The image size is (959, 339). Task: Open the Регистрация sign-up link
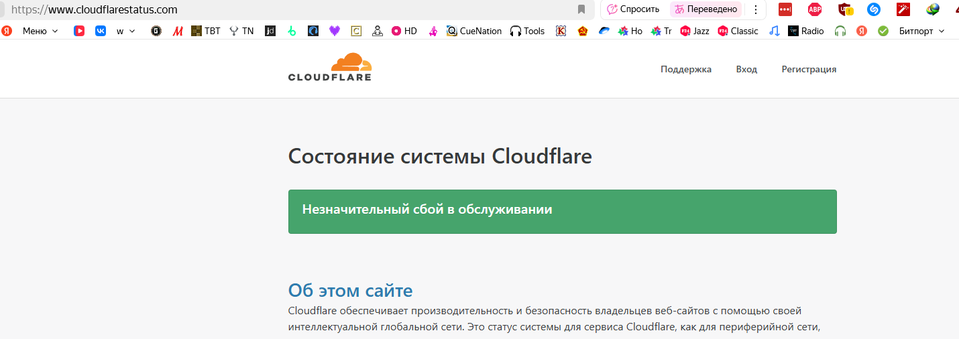(x=809, y=69)
